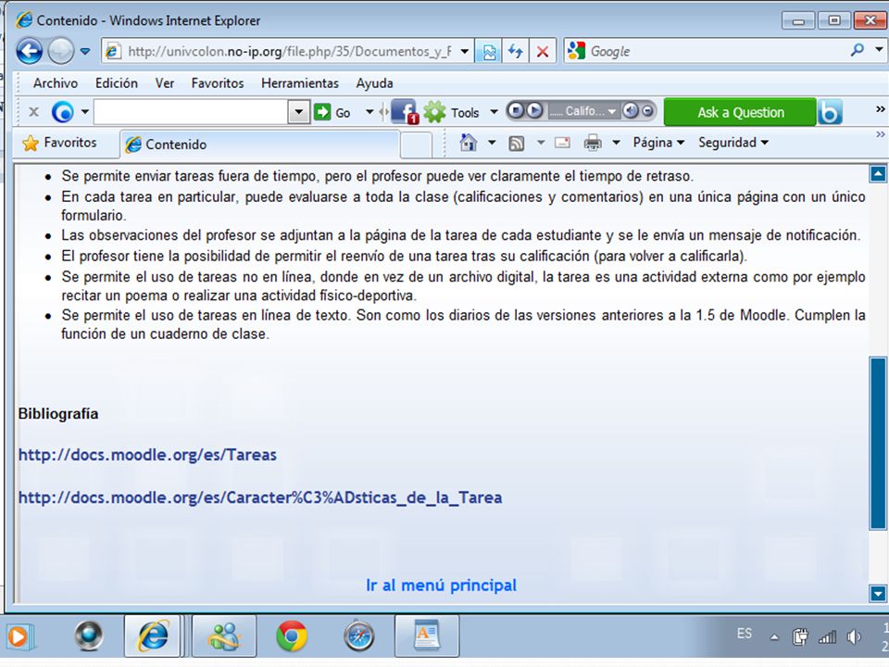Viewport: 889px width, 667px height.
Task: Open the webcam ball taskbar icon
Action: 89,636
